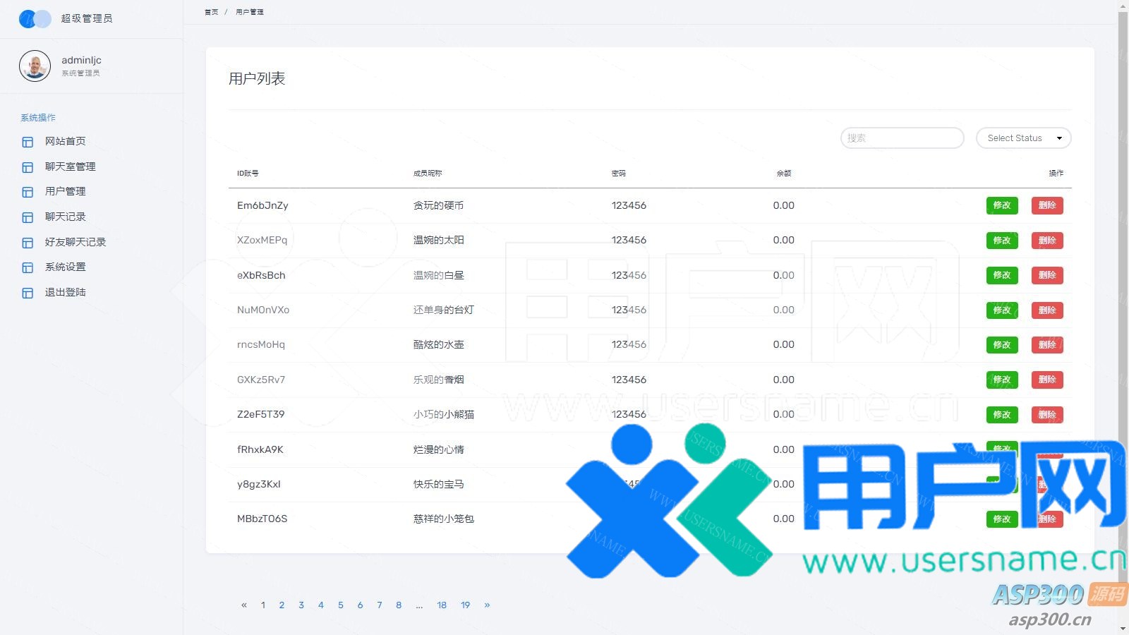Click the blue logo at top left

pos(35,19)
